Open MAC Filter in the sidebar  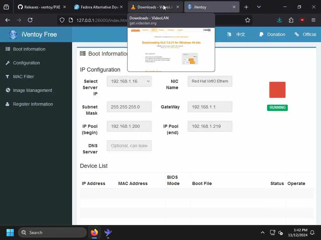coord(36,77)
